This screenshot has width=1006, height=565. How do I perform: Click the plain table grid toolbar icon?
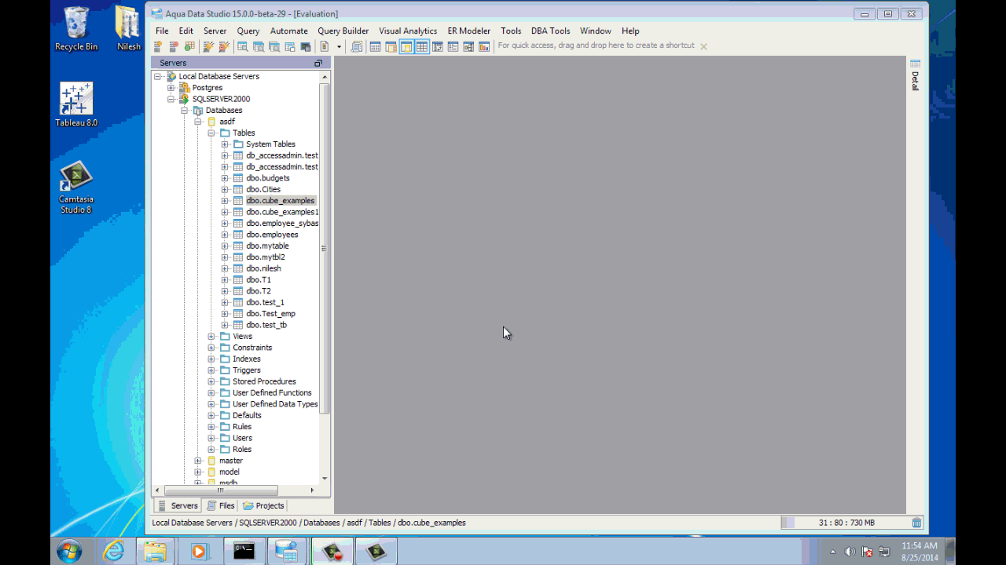(x=375, y=47)
